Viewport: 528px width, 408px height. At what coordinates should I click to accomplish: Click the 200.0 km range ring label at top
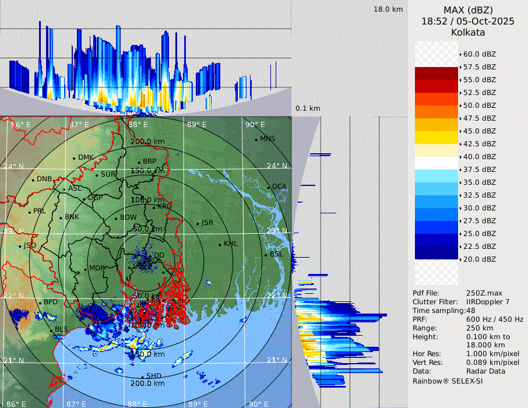(x=146, y=142)
